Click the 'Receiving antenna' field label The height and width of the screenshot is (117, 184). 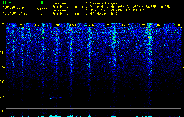pyautogui.click(x=67, y=14)
